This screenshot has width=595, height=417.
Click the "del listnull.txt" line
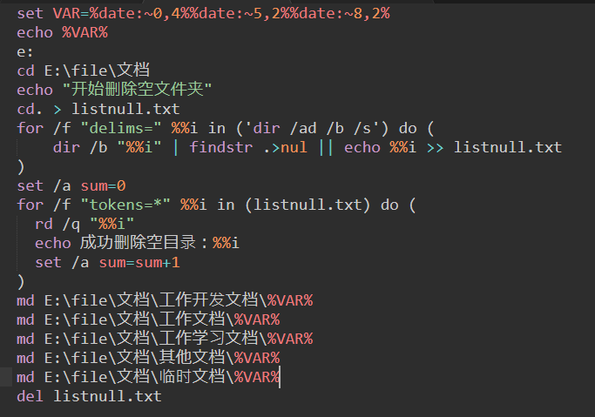pyautogui.click(x=89, y=396)
